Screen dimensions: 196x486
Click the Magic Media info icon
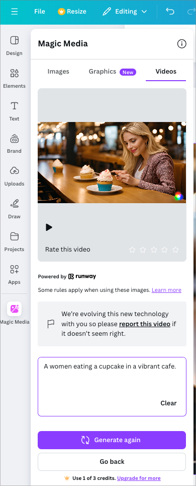182,44
